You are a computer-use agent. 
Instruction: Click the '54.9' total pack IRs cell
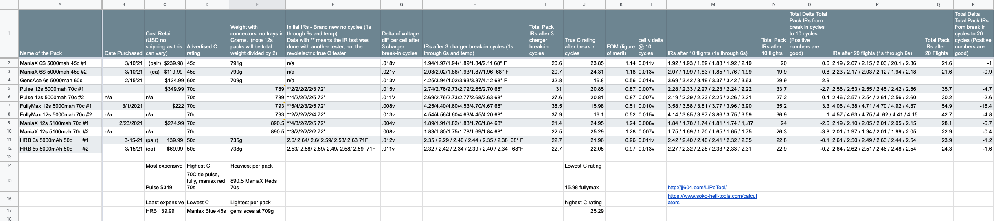tap(939, 106)
